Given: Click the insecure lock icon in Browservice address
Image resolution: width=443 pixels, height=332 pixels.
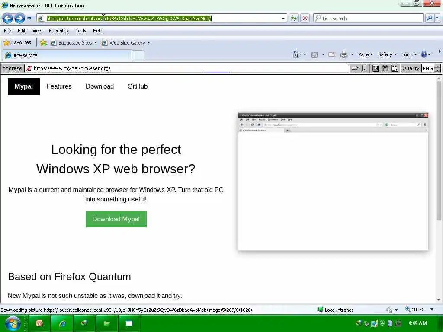Looking at the screenshot, I should (29, 68).
